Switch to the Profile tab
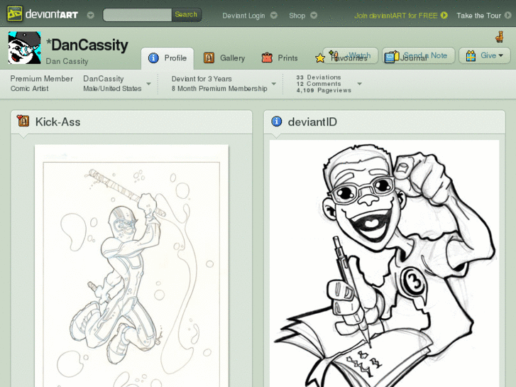The width and height of the screenshot is (516, 387). 168,58
